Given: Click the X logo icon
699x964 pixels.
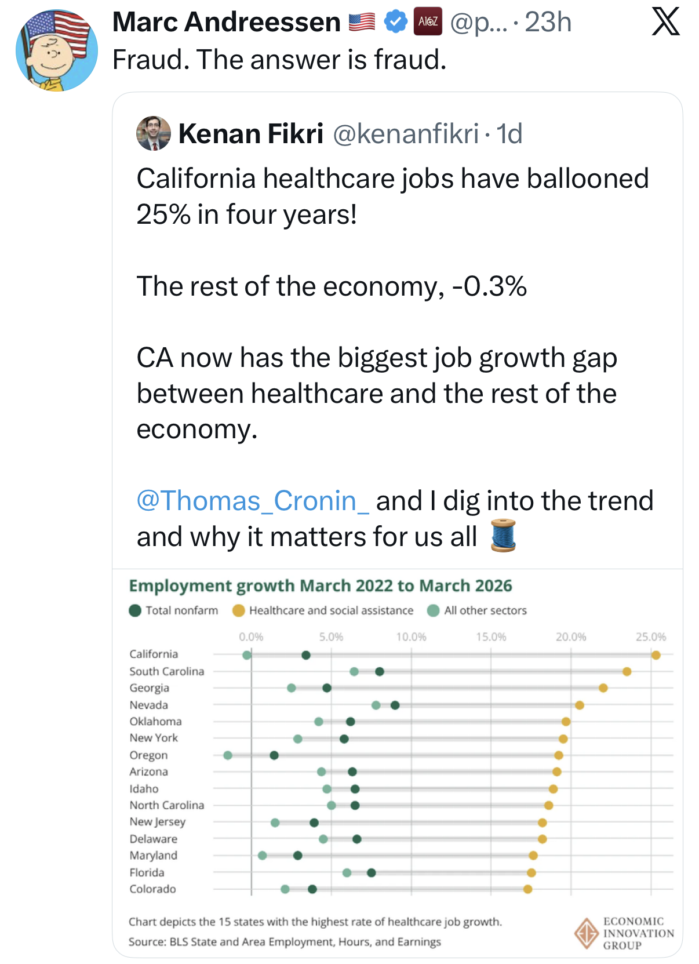Looking at the screenshot, I should click(x=665, y=23).
